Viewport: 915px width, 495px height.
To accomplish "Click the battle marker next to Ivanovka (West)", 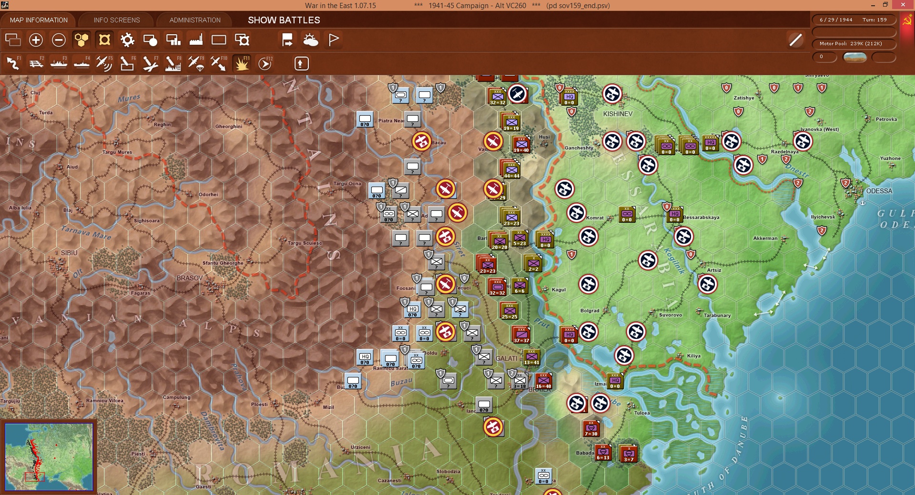I will pos(803,141).
